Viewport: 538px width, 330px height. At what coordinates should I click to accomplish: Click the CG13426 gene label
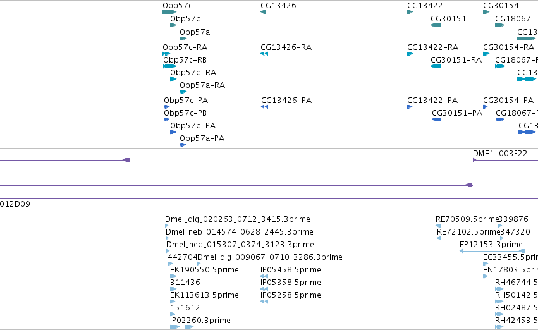[x=278, y=6]
